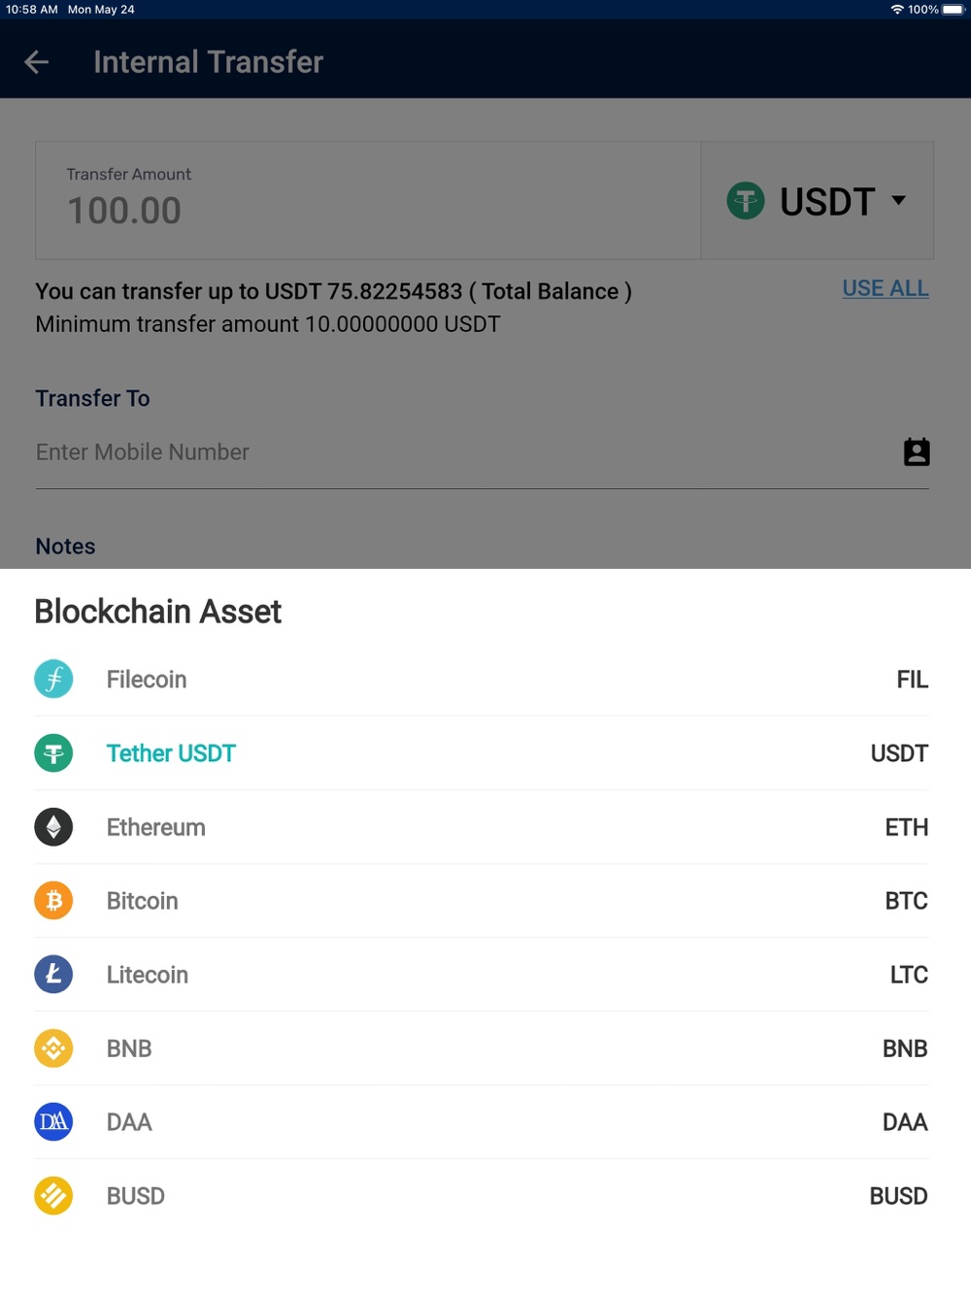Tap the yellow BNB icon
The image size is (971, 1295).
(53, 1048)
